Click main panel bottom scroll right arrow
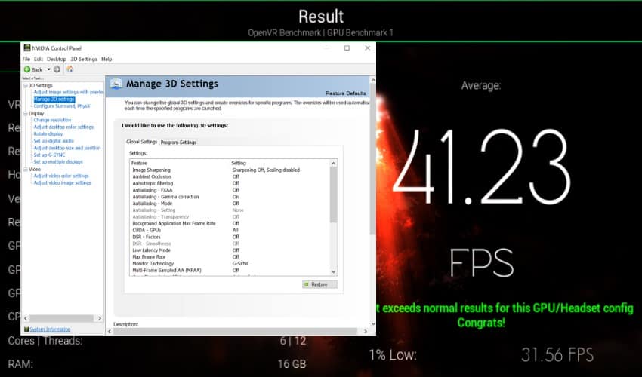642x377 pixels. point(366,331)
